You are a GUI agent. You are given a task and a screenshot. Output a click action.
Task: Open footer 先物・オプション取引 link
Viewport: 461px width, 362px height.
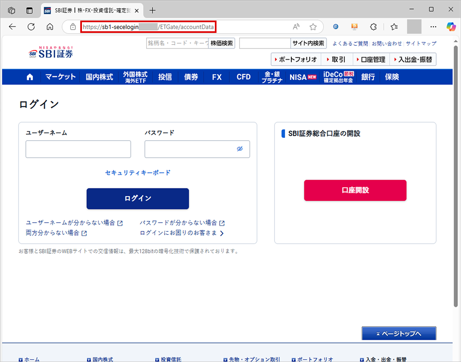pyautogui.click(x=251, y=359)
